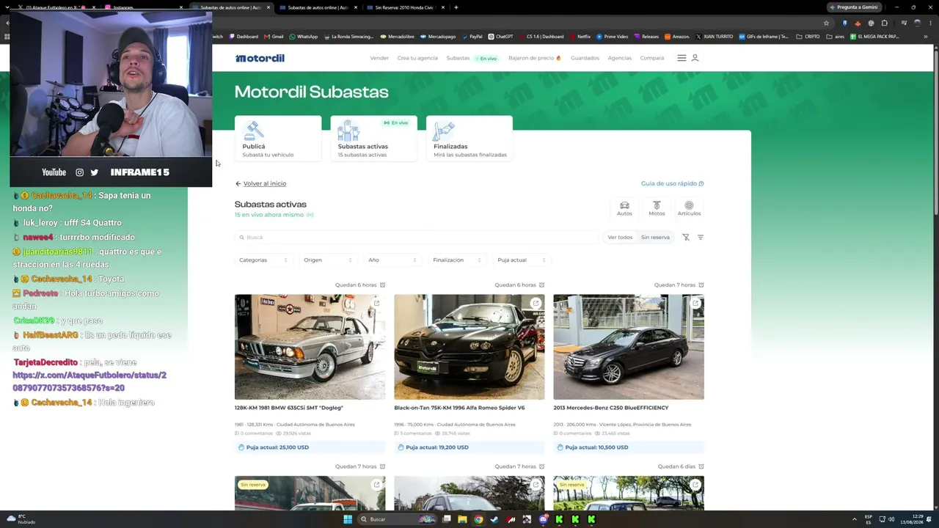Screen dimensions: 939x528
Task: Open the BMW 635CSi listing in new tab icon
Action: click(376, 302)
